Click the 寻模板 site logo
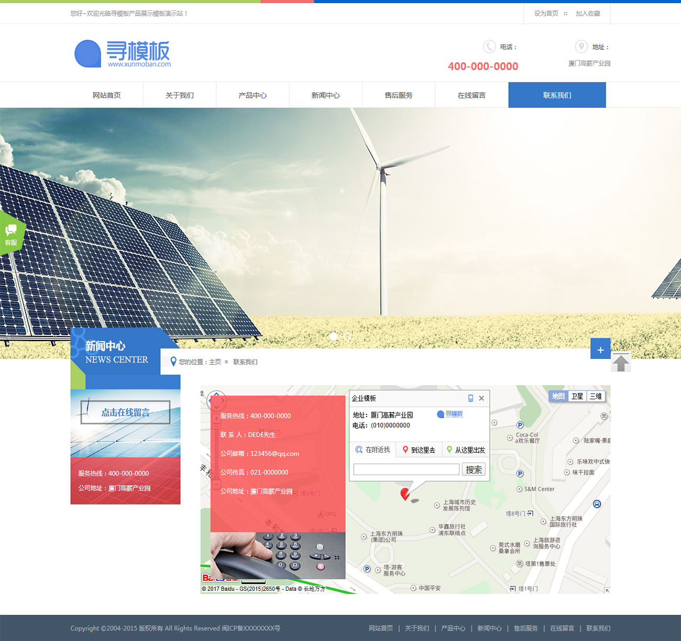This screenshot has width=681, height=641. 123,54
